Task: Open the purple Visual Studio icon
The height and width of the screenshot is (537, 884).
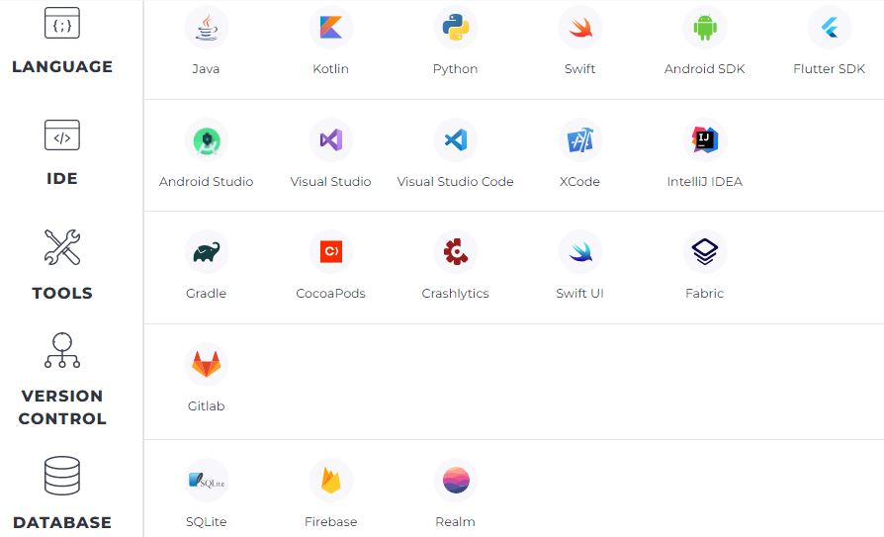Action: coord(331,139)
